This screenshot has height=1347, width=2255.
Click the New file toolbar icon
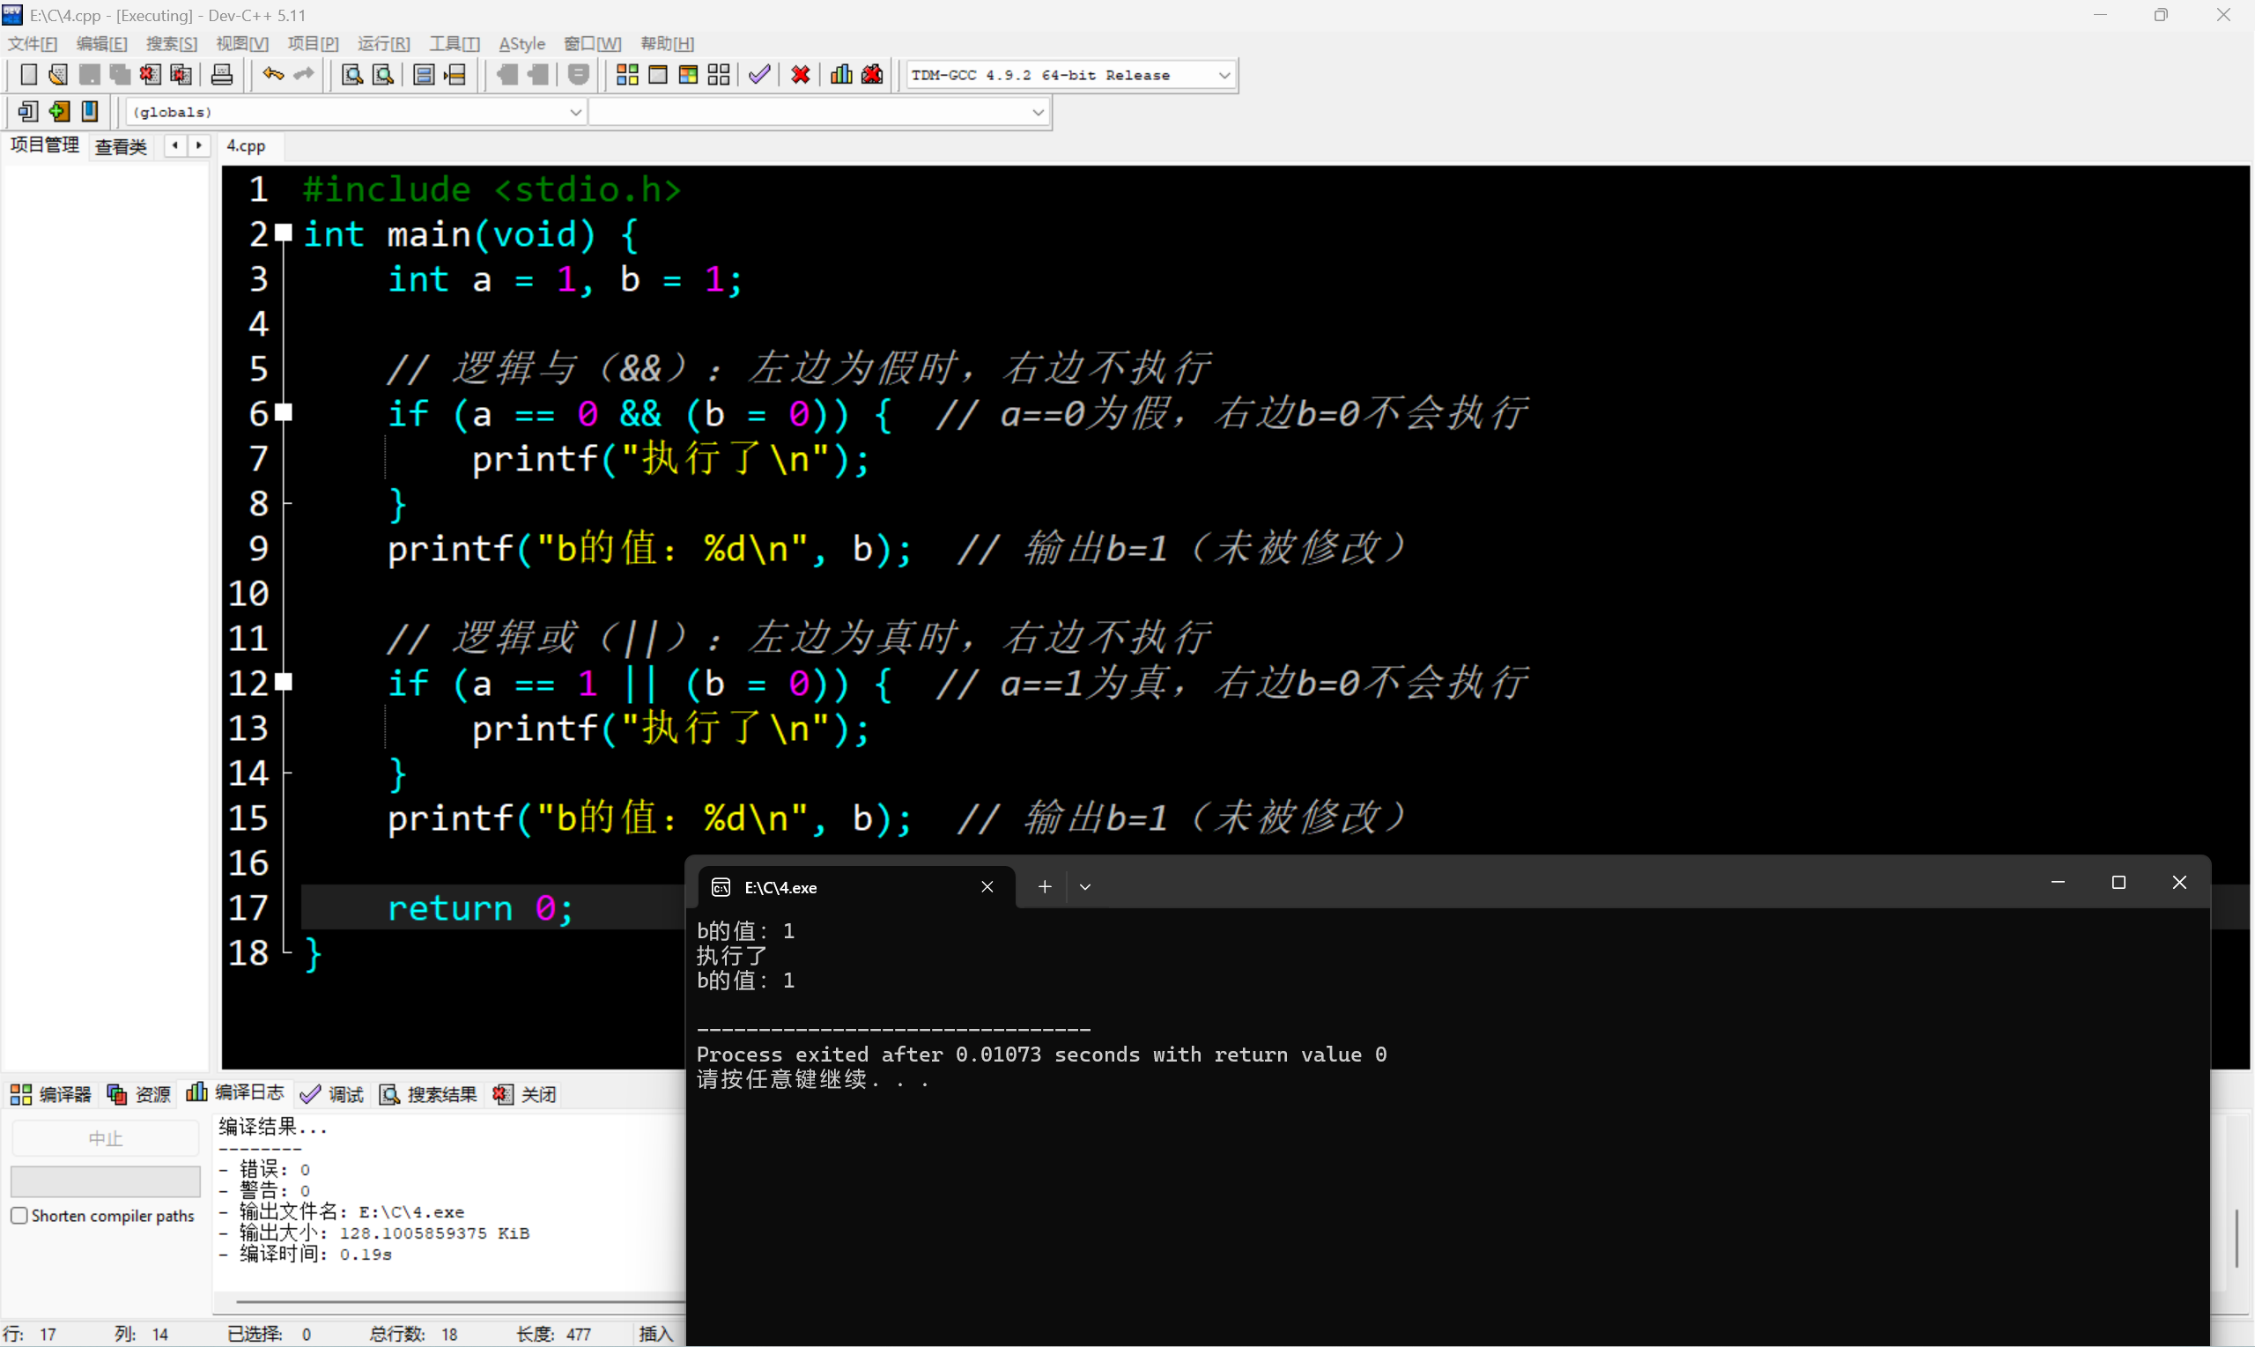(28, 76)
